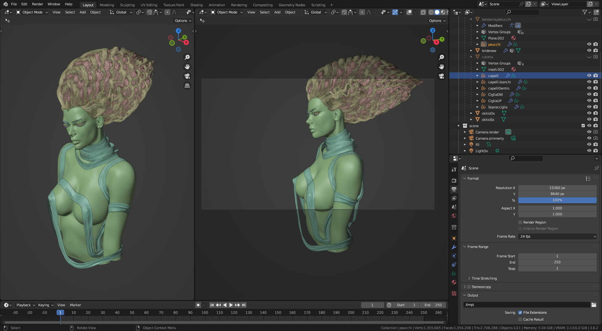Open the Material properties tab
602x331 pixels.
[x=454, y=282]
